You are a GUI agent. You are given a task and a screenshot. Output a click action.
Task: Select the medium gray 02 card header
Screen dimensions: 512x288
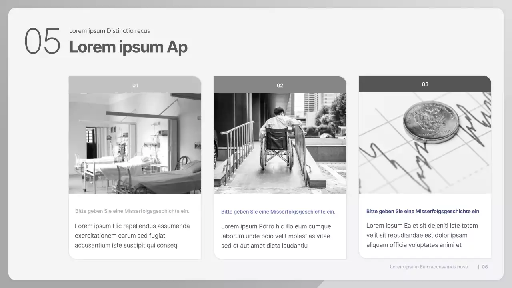[280, 85]
